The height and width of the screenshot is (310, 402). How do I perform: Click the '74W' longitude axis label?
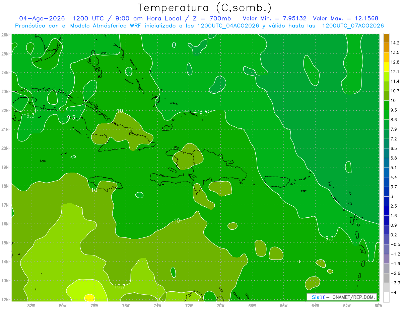(x=157, y=305)
